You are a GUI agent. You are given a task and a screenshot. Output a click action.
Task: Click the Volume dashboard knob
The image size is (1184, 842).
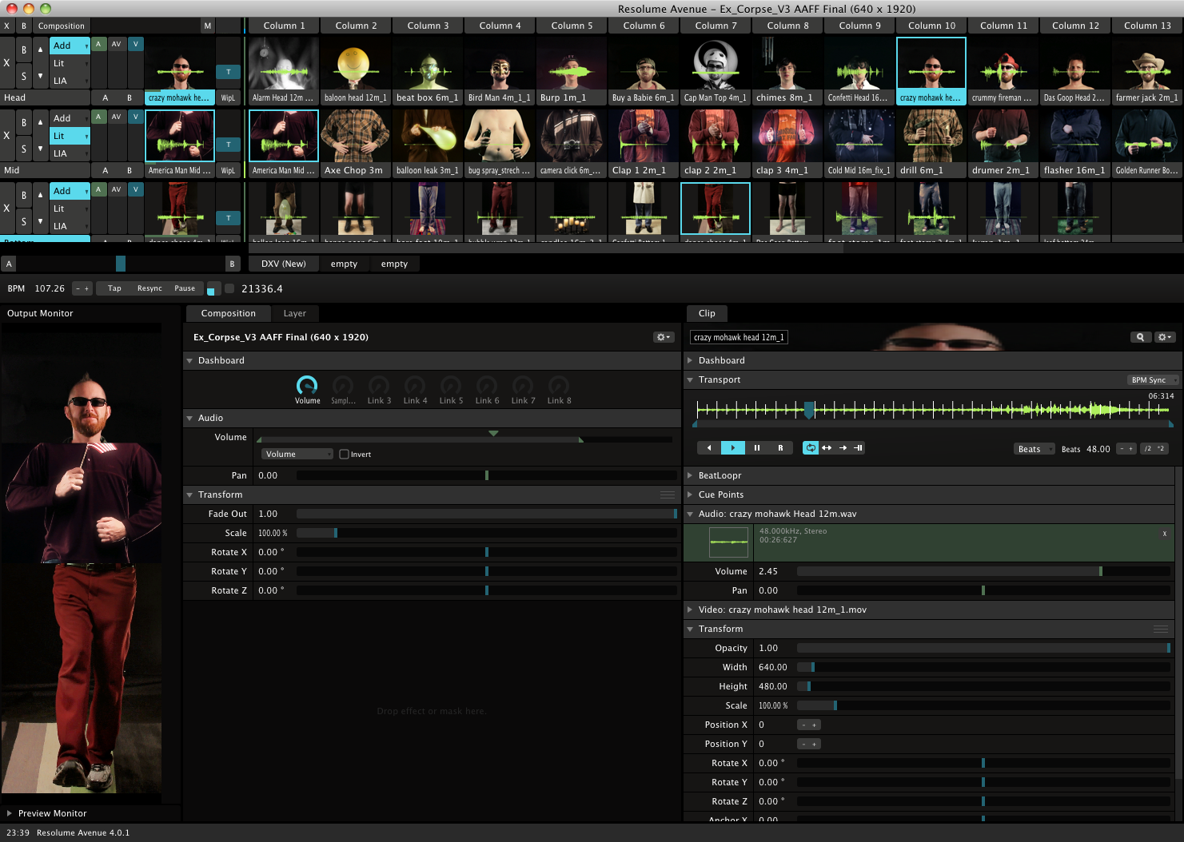pos(307,386)
